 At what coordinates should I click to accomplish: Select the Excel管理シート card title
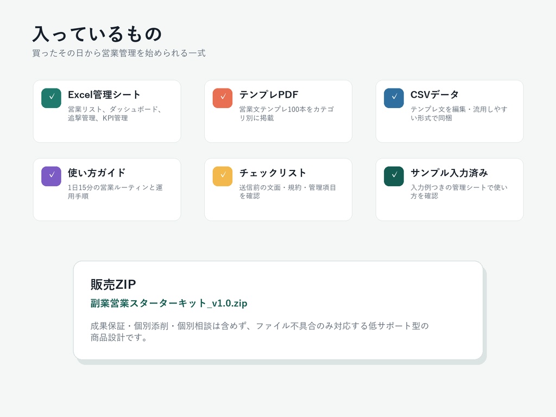(104, 94)
